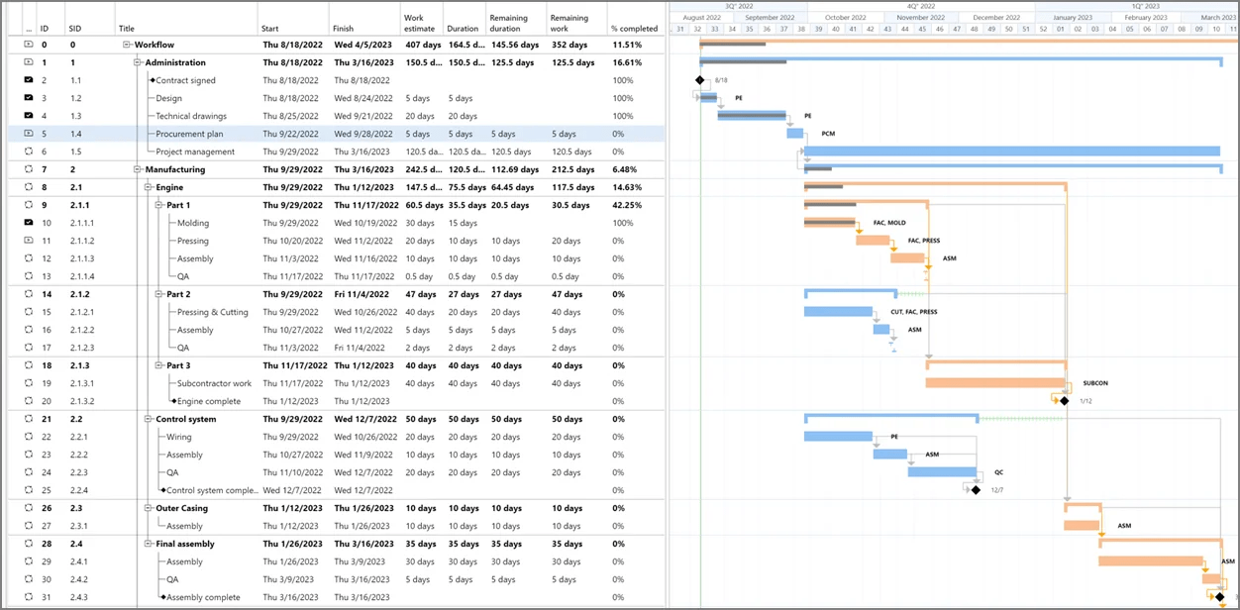
Task: Click the status icon for Assembly complete row 31
Action: click(28, 597)
